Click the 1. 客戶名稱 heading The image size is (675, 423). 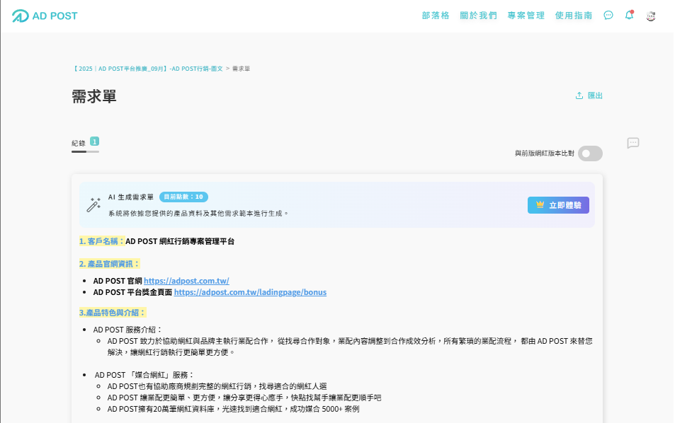click(101, 241)
